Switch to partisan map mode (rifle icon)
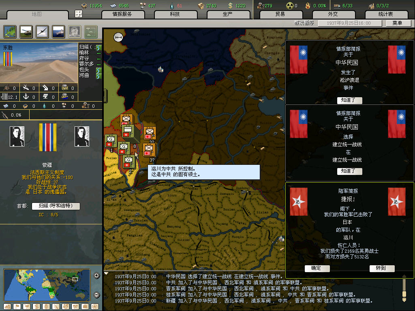415x311 pixels. point(56,307)
